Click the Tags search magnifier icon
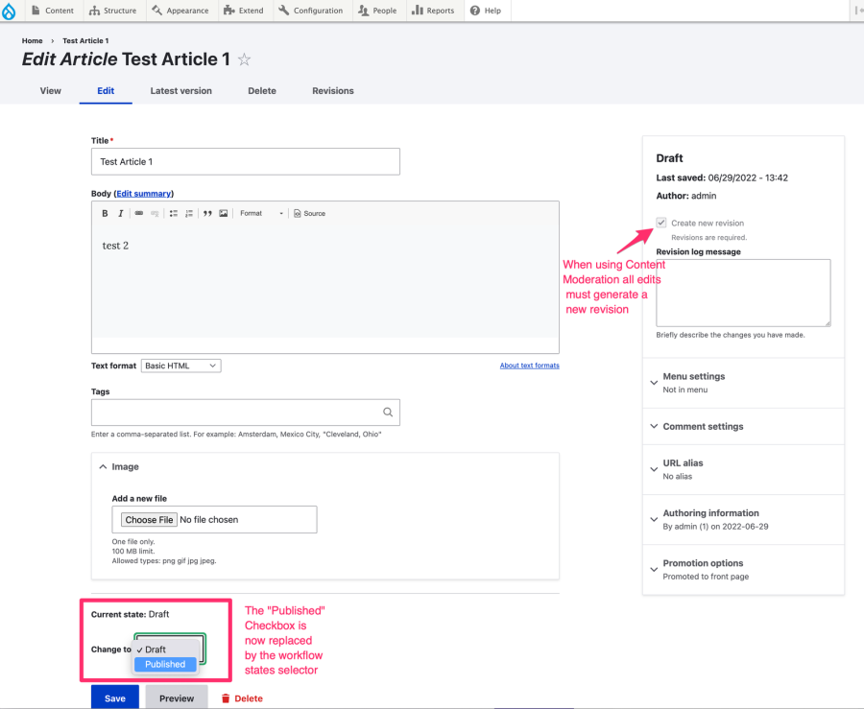This screenshot has height=709, width=864. click(388, 413)
